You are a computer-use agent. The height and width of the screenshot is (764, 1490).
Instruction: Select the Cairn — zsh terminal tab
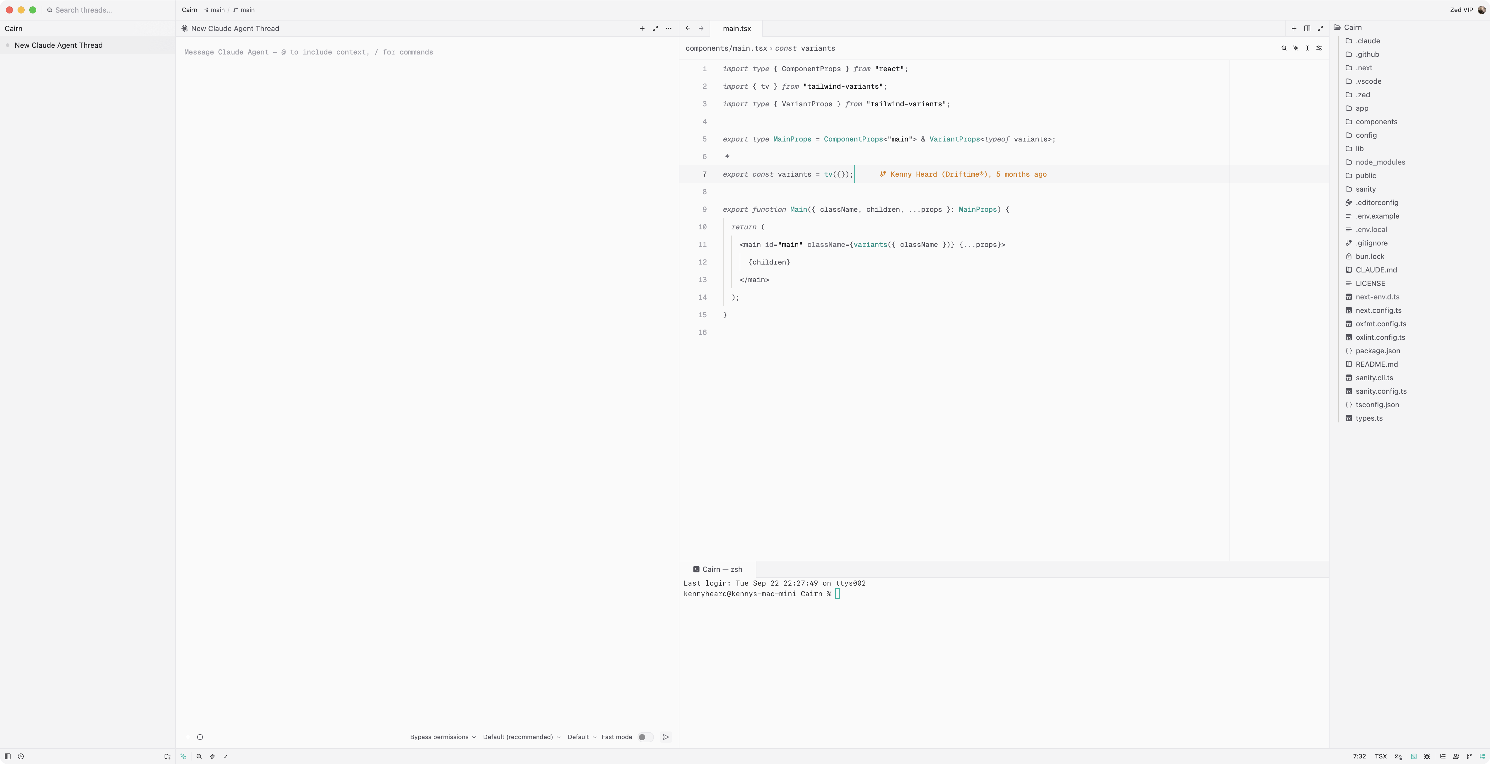(x=718, y=569)
